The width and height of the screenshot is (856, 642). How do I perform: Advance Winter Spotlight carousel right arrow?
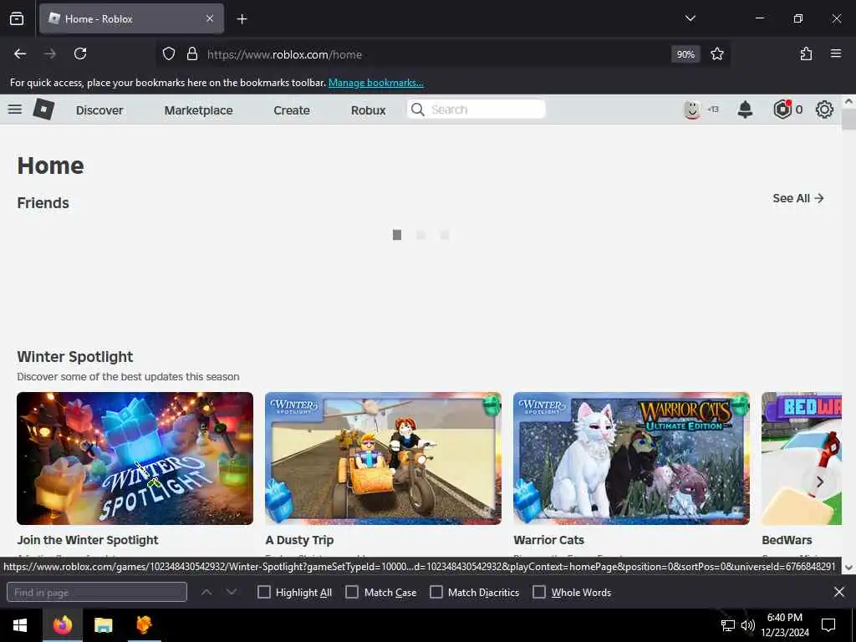point(819,482)
